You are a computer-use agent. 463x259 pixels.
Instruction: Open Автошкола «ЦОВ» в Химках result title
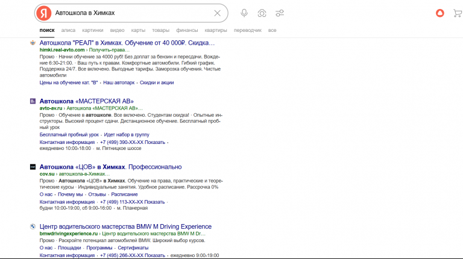pos(111,167)
